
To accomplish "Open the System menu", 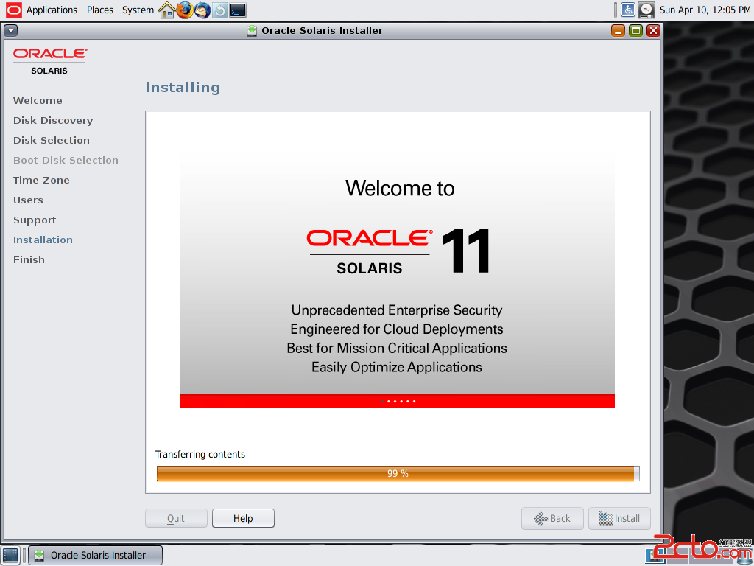I will pos(138,10).
